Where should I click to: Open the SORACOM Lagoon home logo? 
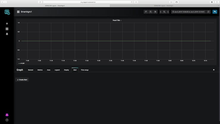pyautogui.click(x=7, y=12)
